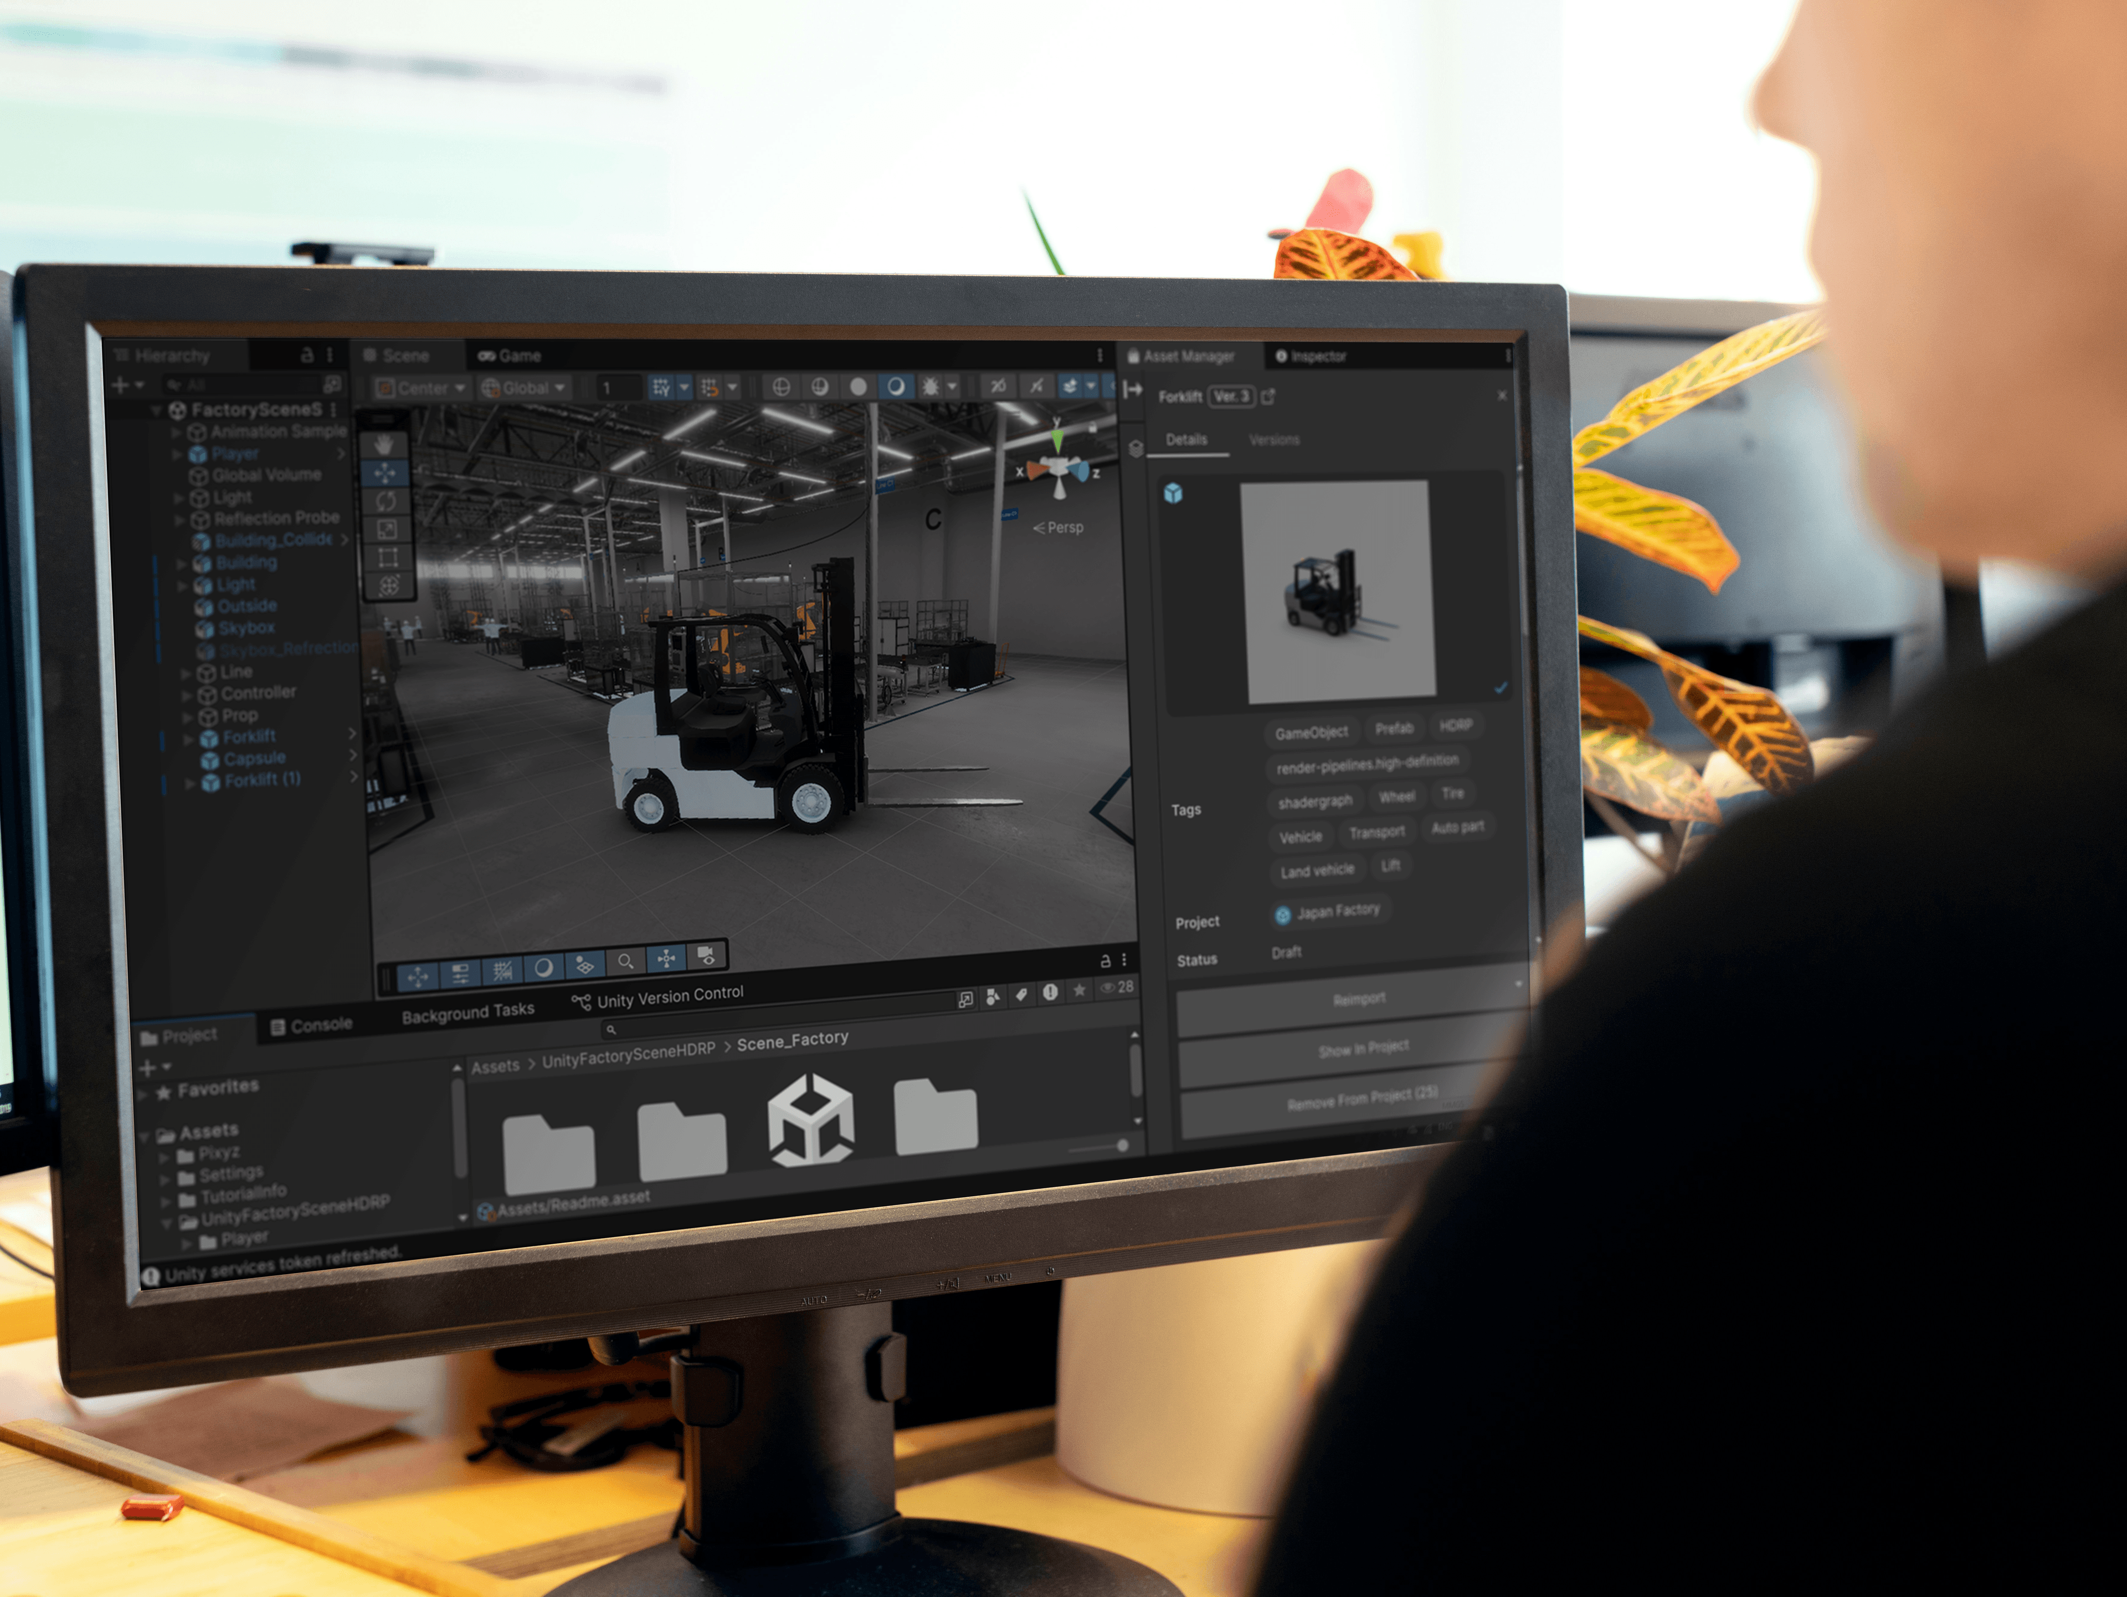Toggle the transform overlay button in viewport
2127x1597 pixels.
pos(417,977)
